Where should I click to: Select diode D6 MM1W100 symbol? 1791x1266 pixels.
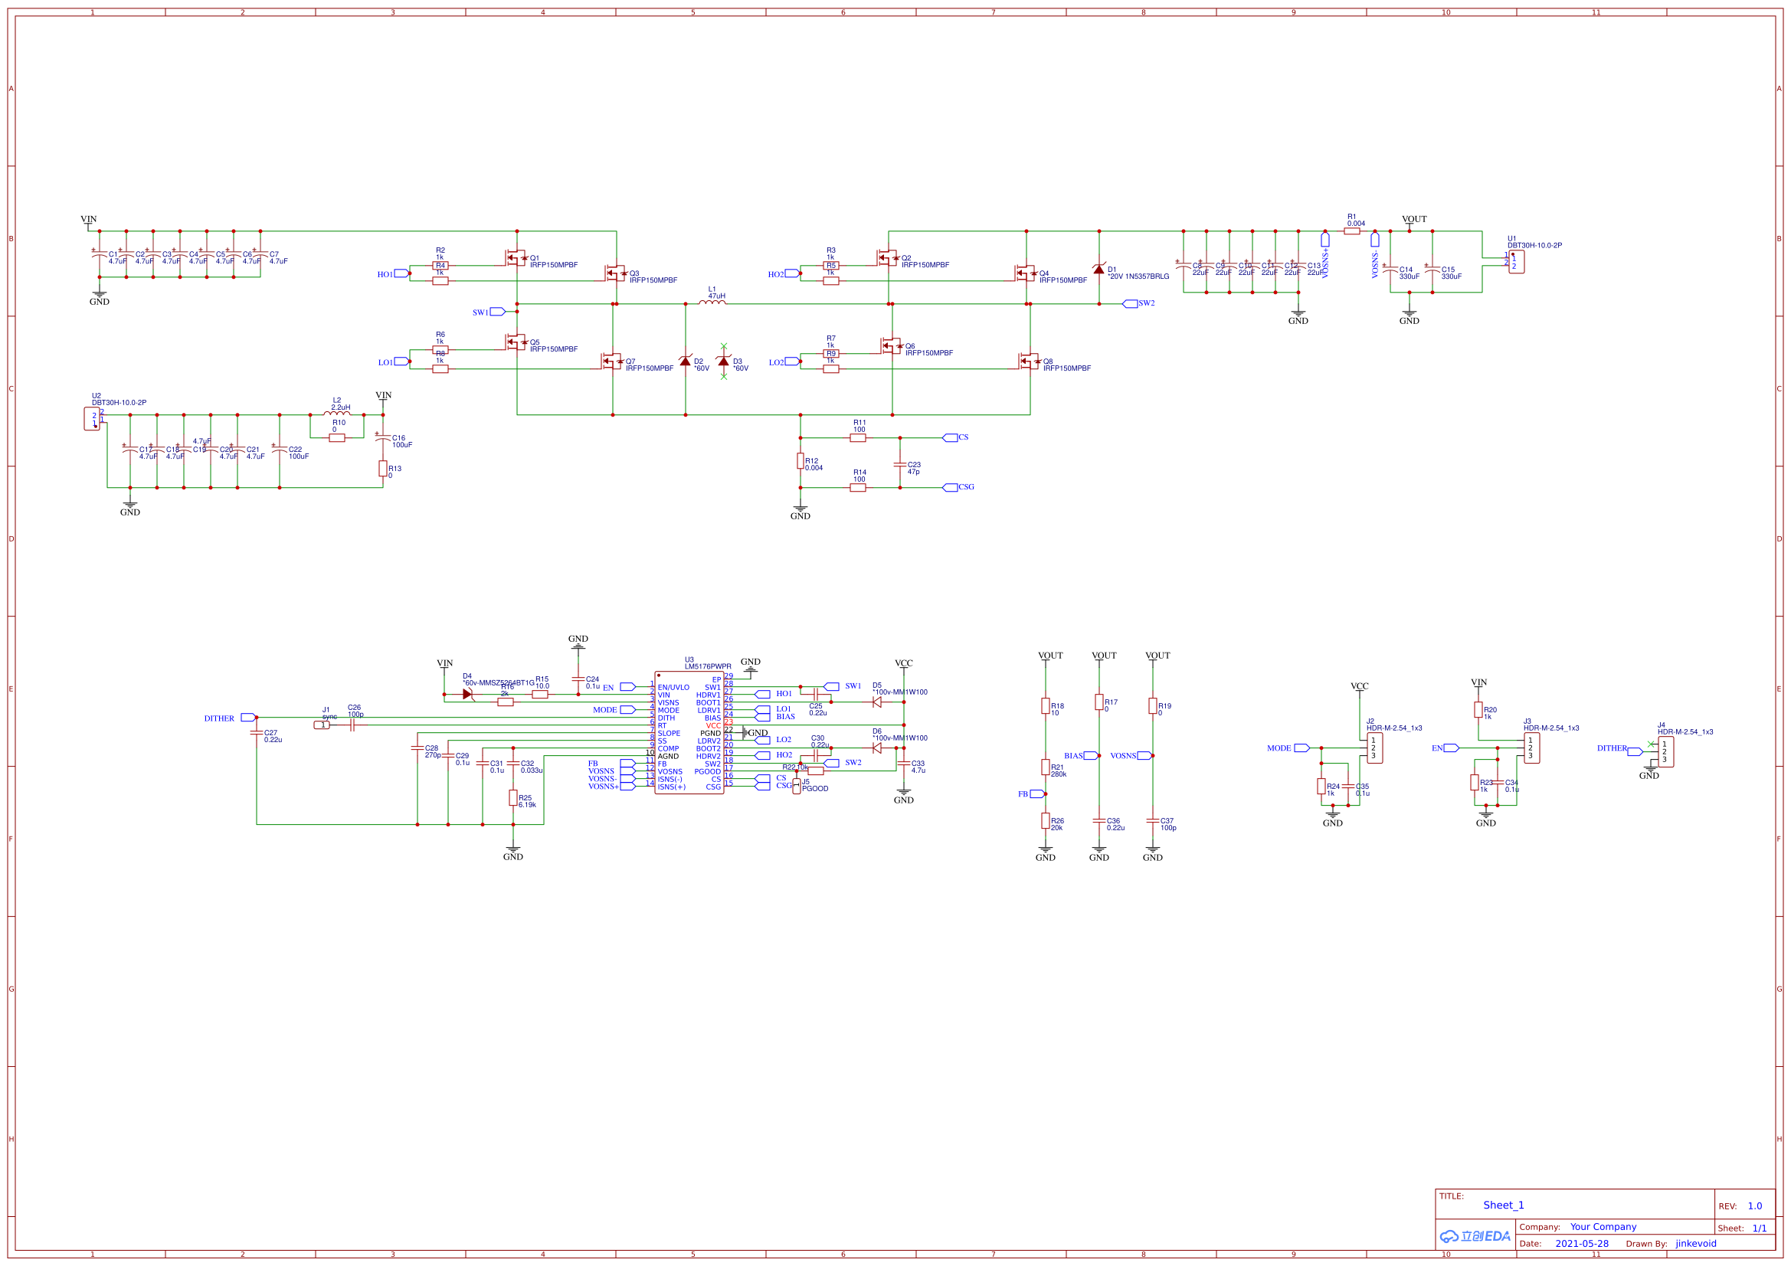(877, 748)
